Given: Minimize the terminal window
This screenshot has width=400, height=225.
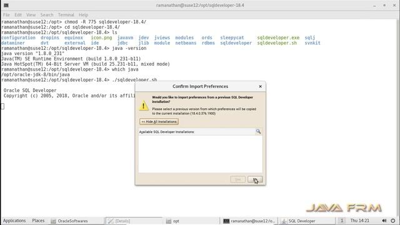Looking at the screenshot, I should (374, 6).
